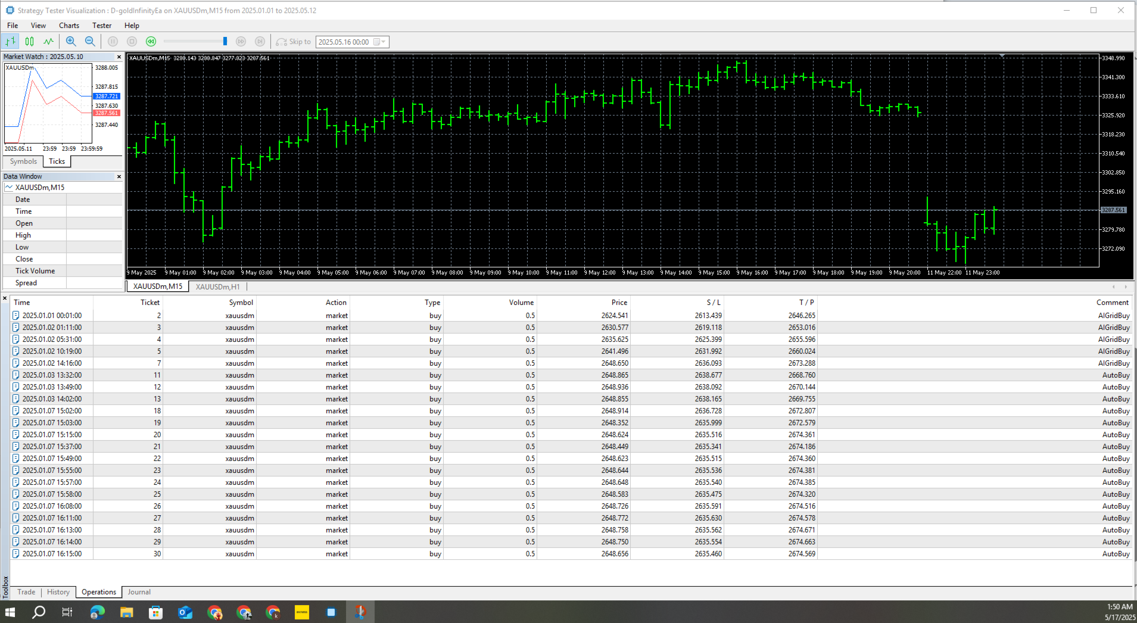Launch Microsoft Edge from taskbar
The image size is (1137, 623).
pos(97,612)
